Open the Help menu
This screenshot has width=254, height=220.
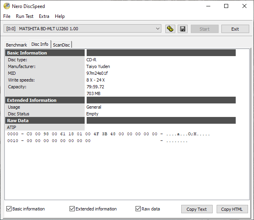[x=60, y=16]
